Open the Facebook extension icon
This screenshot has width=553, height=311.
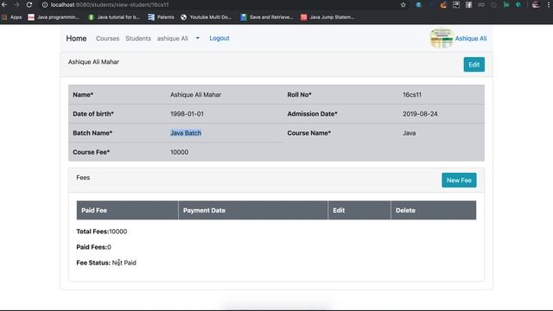(468, 5)
